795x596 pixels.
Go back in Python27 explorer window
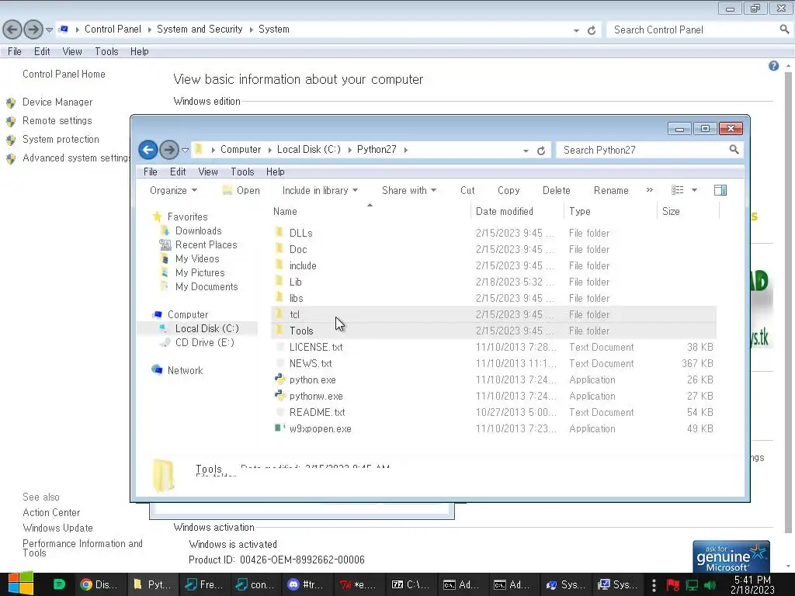pos(148,150)
